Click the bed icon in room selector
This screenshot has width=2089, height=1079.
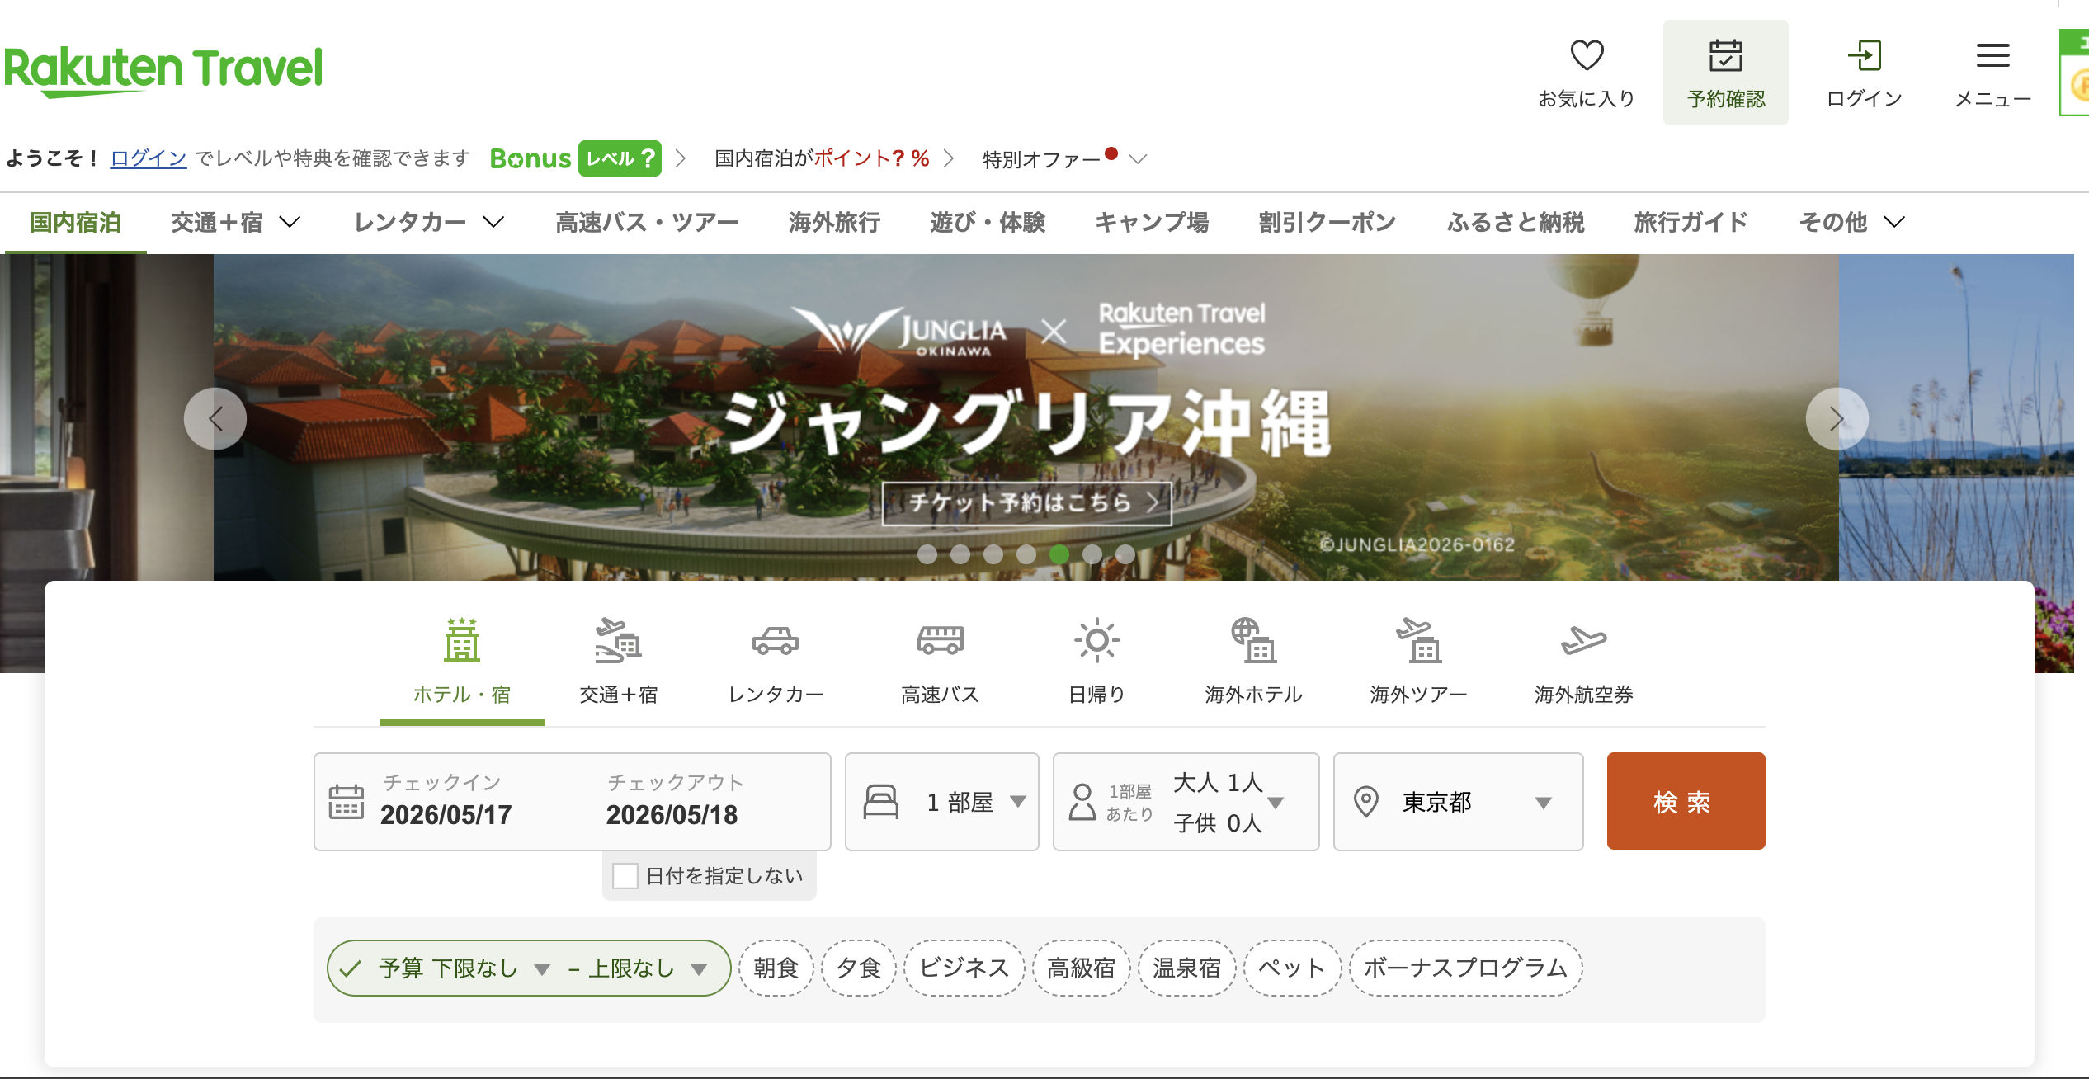click(x=881, y=801)
